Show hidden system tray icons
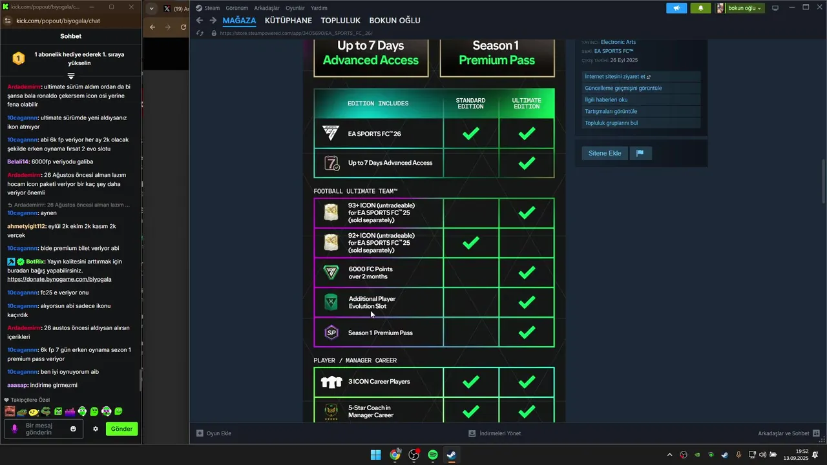The width and height of the screenshot is (827, 465). point(669,455)
